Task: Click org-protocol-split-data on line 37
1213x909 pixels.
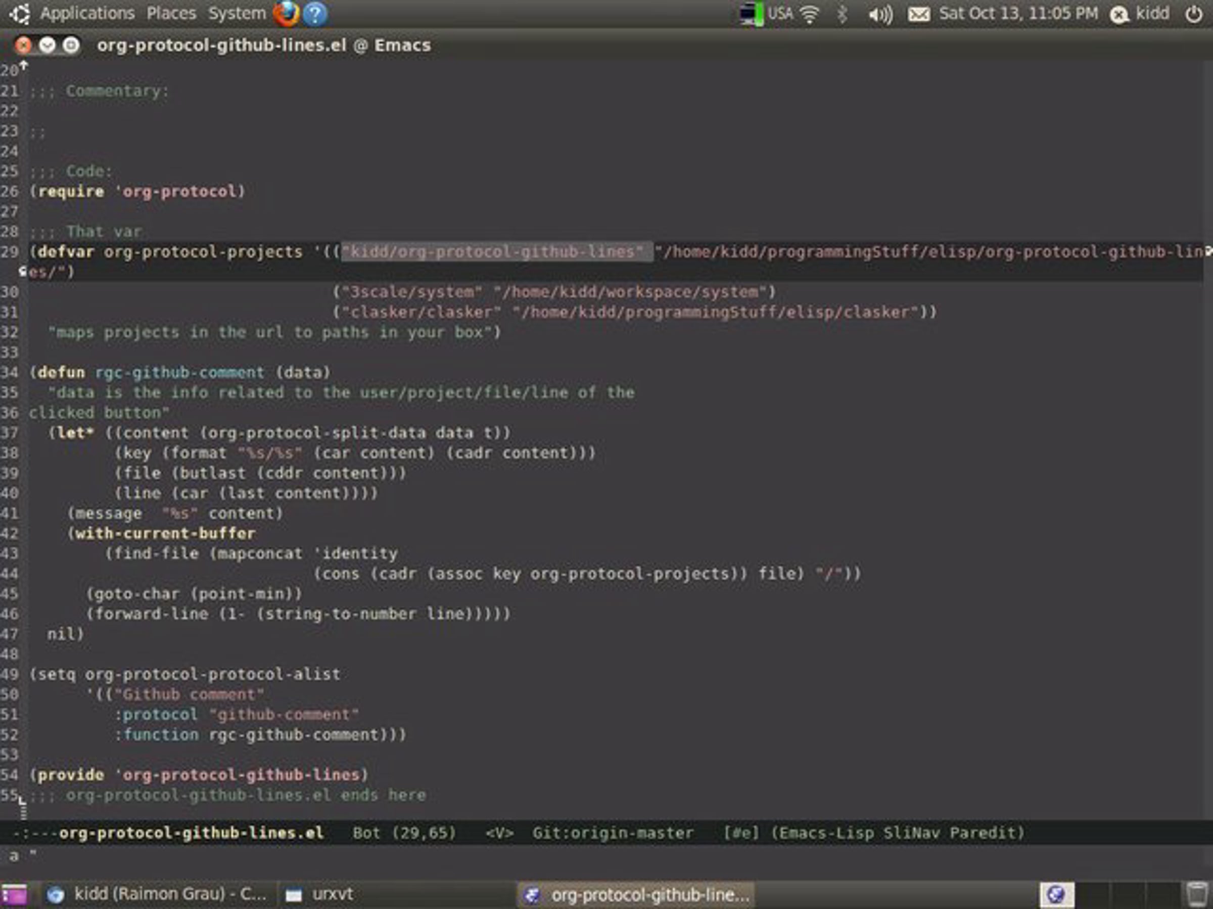Action: coord(317,433)
